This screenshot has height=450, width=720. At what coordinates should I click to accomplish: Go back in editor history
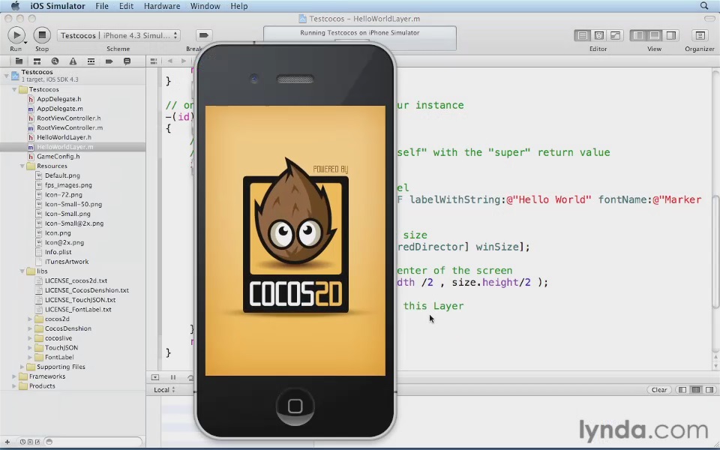pos(170,61)
